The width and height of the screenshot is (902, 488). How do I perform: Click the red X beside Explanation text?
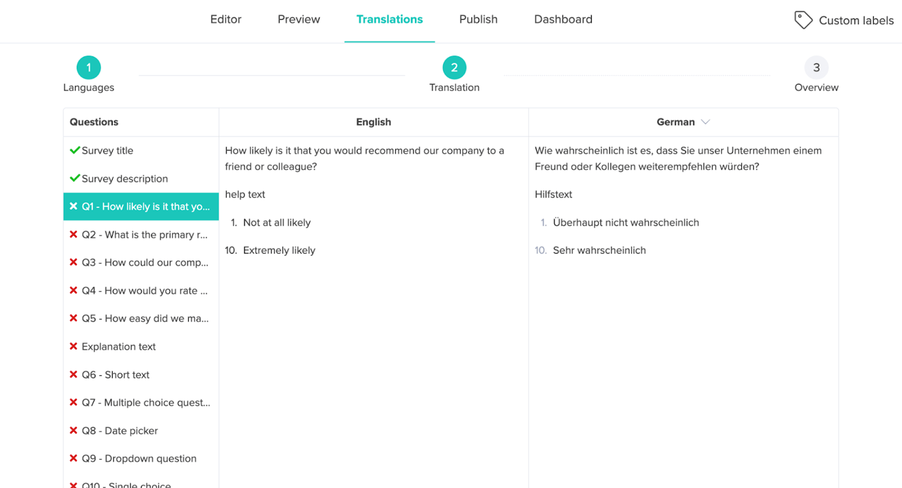tap(73, 346)
